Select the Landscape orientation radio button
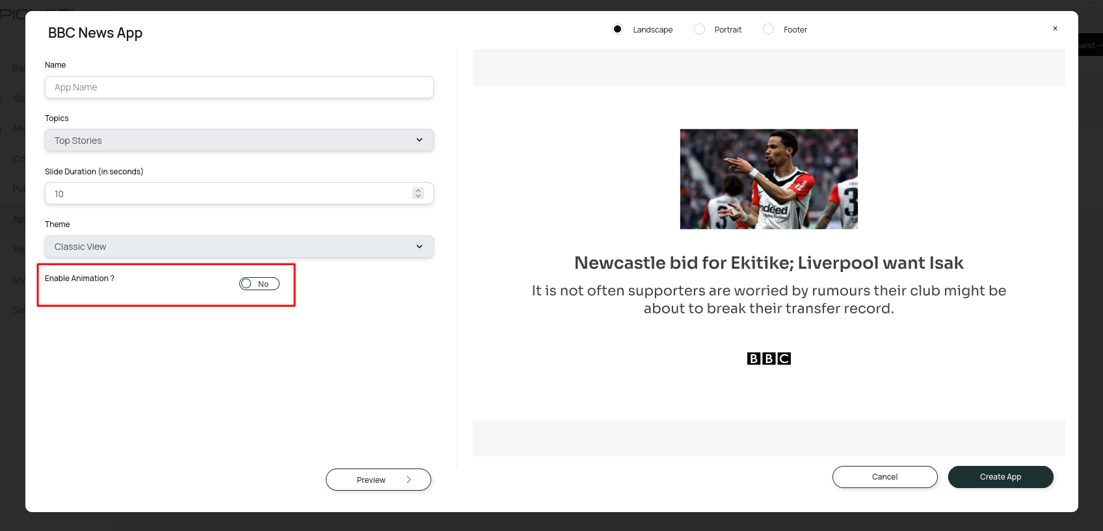The height and width of the screenshot is (531, 1103). [617, 29]
